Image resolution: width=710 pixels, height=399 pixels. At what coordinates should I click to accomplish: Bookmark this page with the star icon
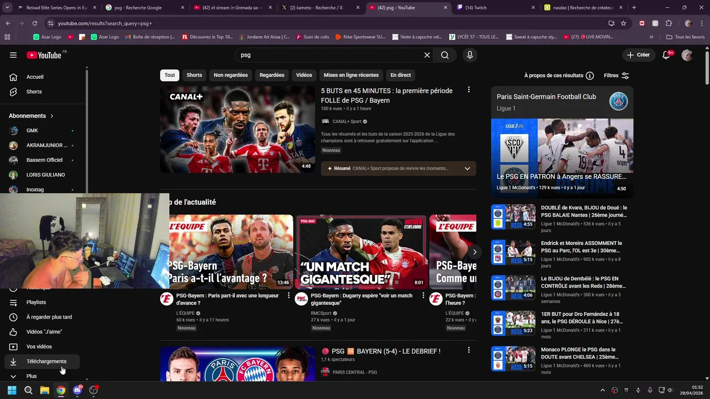(x=623, y=23)
